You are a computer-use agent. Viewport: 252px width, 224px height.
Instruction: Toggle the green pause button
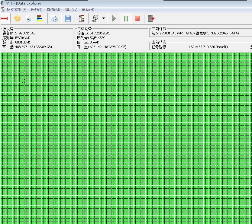(x=126, y=19)
